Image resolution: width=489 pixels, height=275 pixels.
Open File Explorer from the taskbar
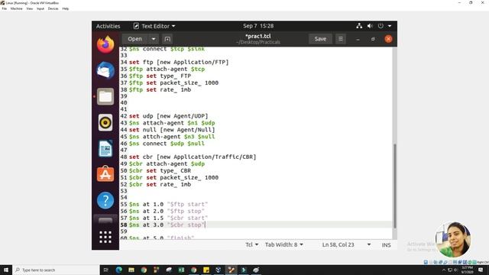point(131,270)
